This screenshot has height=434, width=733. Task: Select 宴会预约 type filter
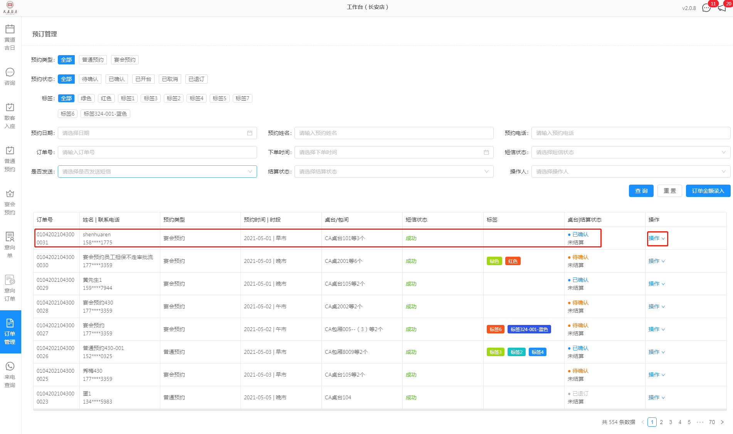pyautogui.click(x=125, y=60)
